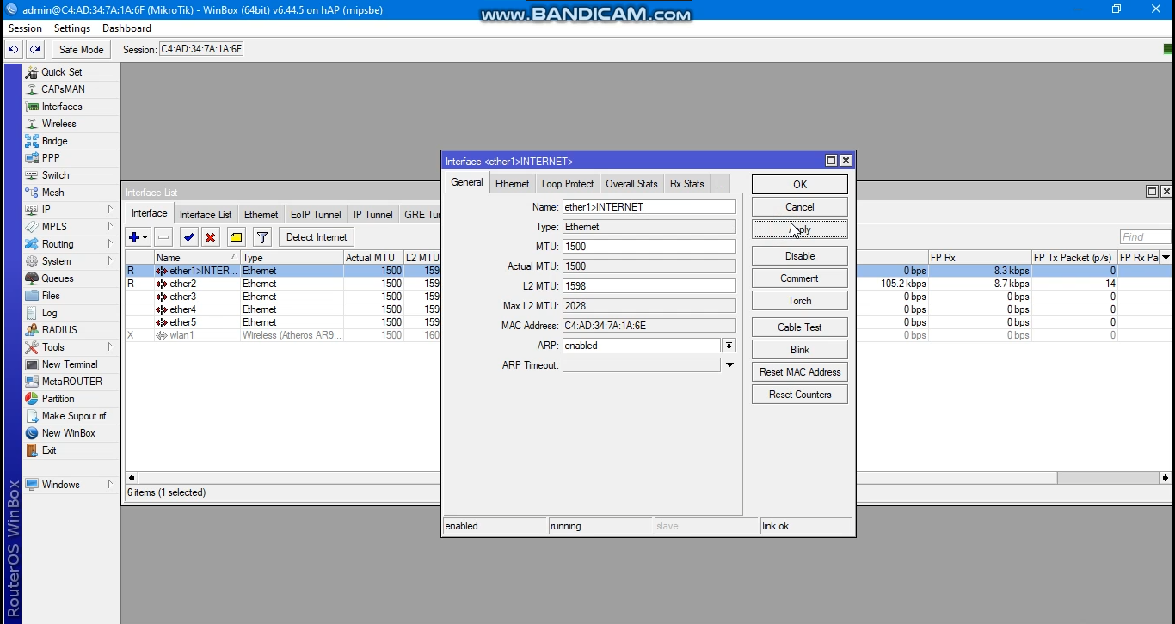
Task: Click Reset MAC Address button
Action: point(800,372)
